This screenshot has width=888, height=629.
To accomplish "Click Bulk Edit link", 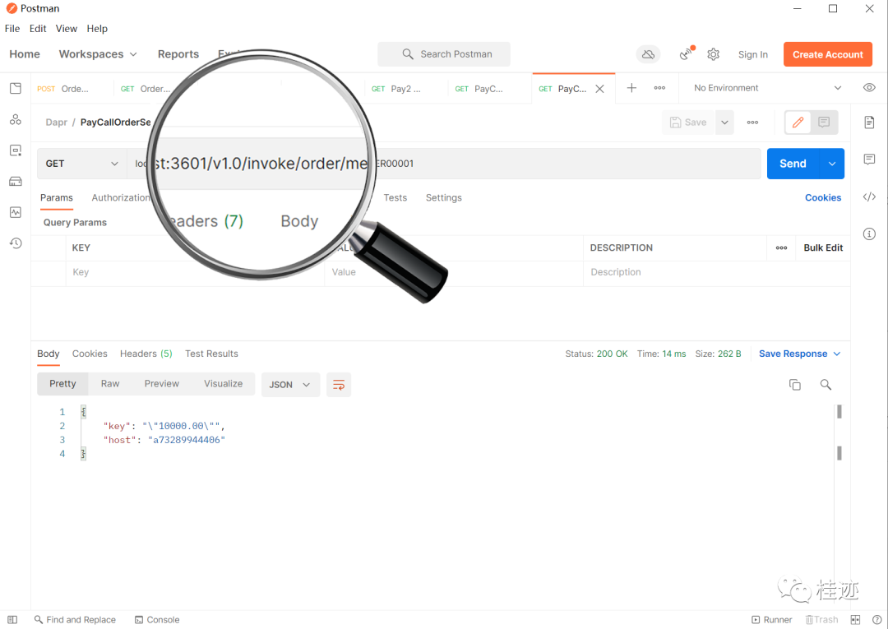I will pyautogui.click(x=823, y=248).
